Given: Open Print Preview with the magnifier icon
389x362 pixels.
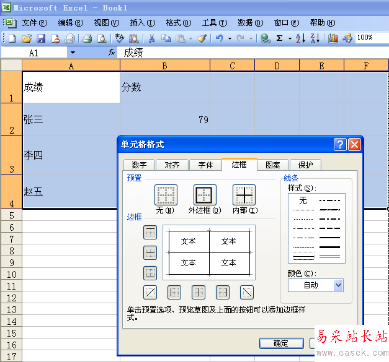Looking at the screenshot, I should click(x=102, y=38).
